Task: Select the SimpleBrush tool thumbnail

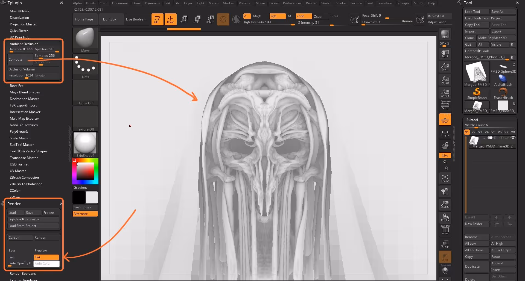Action: point(477,93)
